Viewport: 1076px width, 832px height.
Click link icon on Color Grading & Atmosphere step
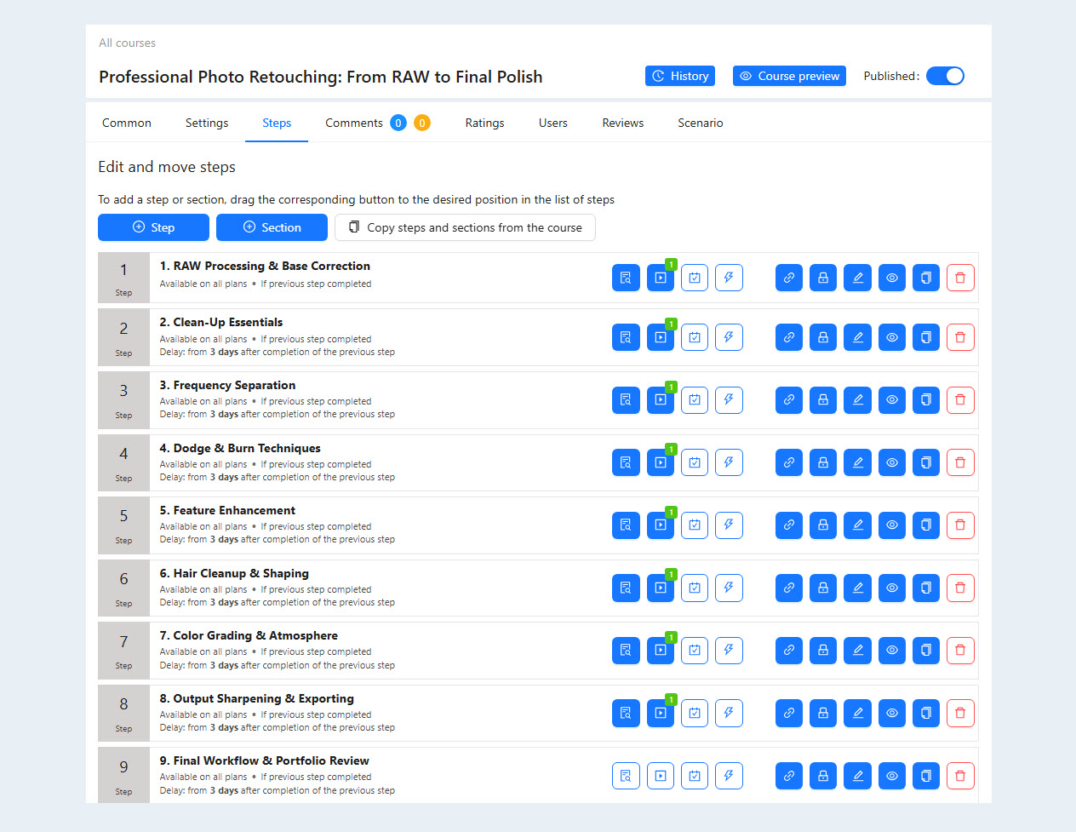coord(789,651)
